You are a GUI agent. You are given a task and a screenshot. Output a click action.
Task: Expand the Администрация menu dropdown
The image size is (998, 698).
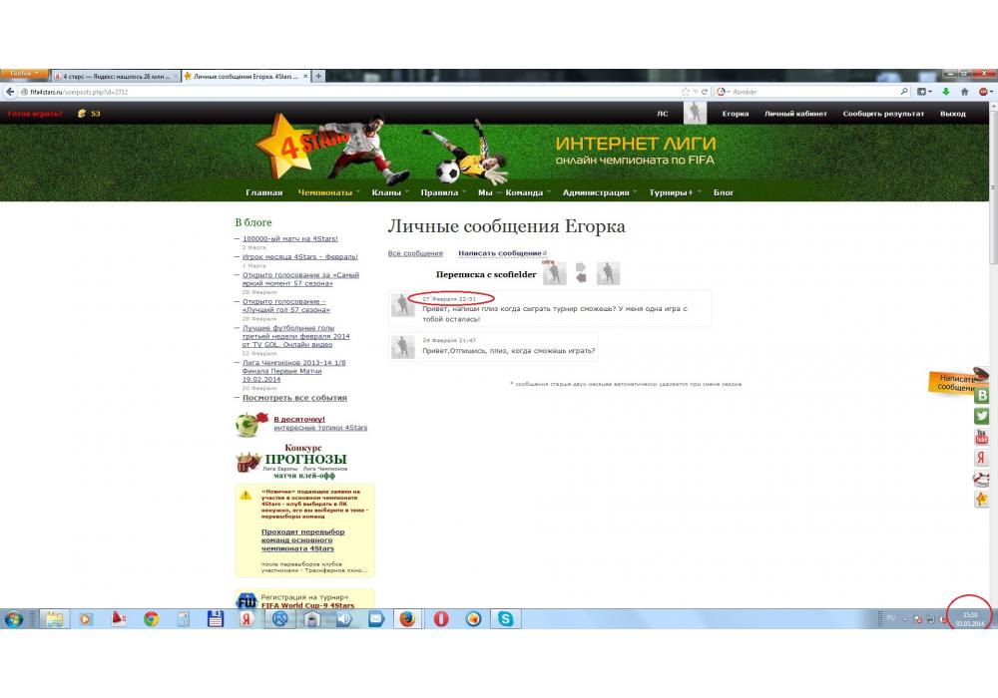[x=599, y=192]
